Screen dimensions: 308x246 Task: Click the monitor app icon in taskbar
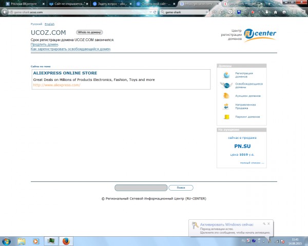click(x=51, y=241)
